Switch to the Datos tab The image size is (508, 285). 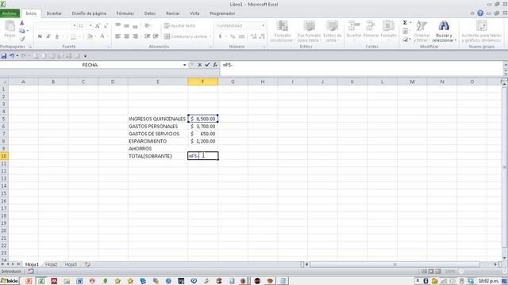click(150, 13)
